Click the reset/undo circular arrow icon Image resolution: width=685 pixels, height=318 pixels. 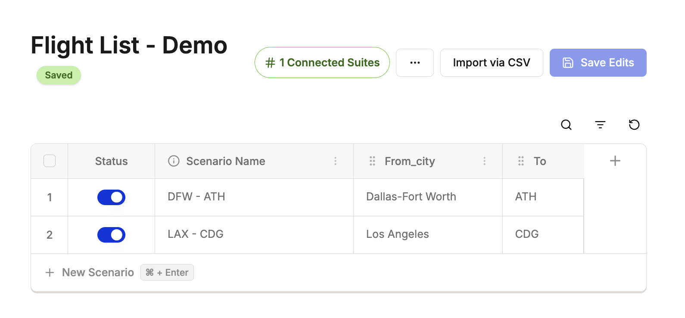(x=634, y=125)
